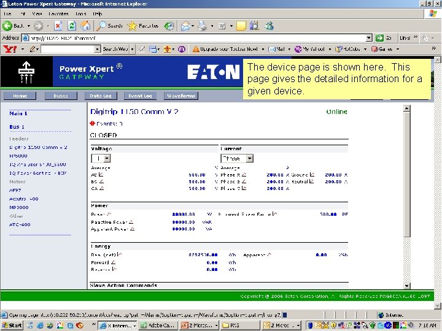The width and height of the screenshot is (442, 331).
Task: Open the Event Log tab
Action: tap(140, 96)
